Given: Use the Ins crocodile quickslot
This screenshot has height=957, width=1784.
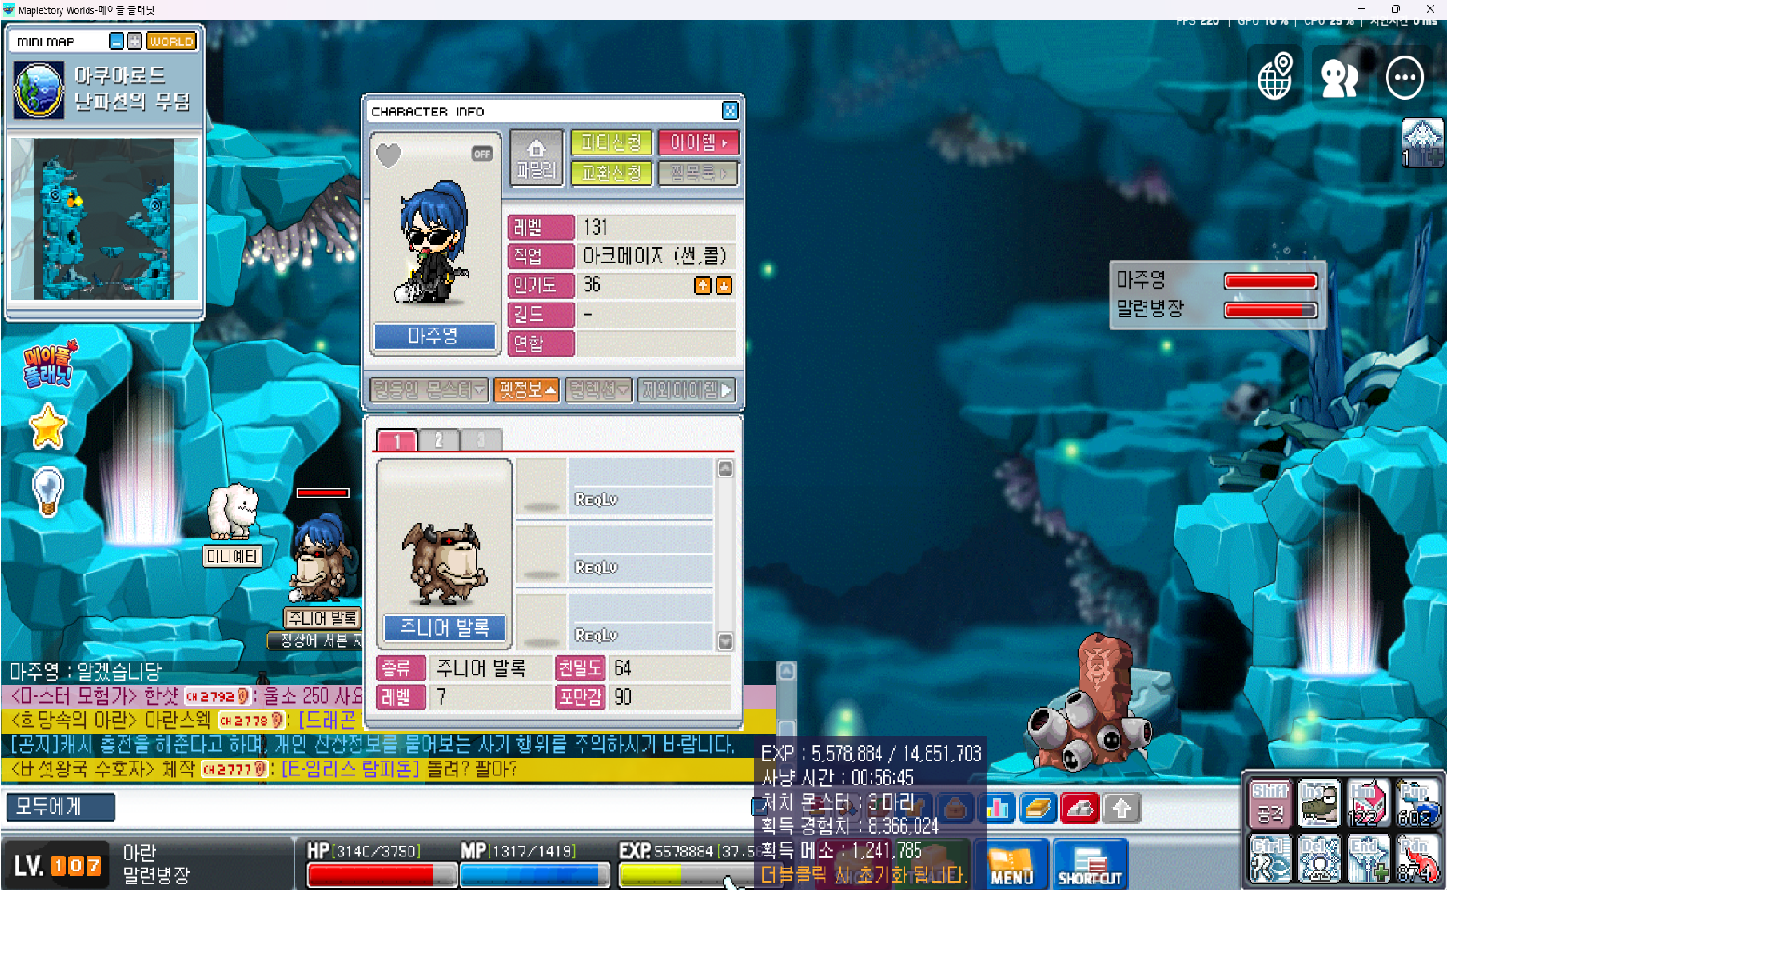Looking at the screenshot, I should pyautogui.click(x=1320, y=803).
